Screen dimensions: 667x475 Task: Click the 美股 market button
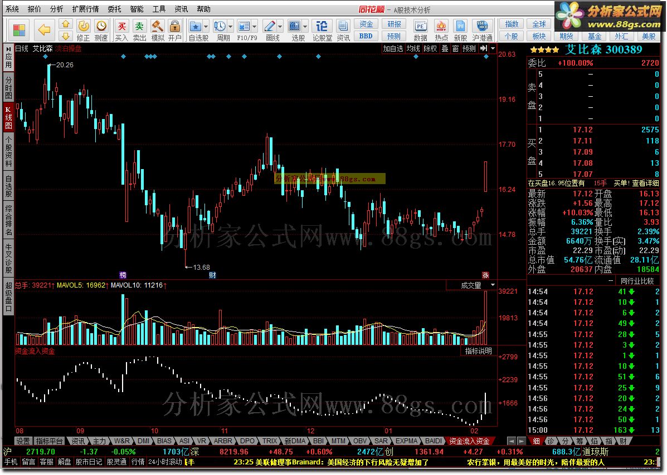649,37
